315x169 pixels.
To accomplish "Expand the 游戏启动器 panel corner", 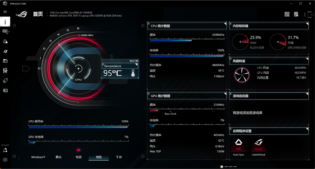I will pyautogui.click(x=307, y=94).
